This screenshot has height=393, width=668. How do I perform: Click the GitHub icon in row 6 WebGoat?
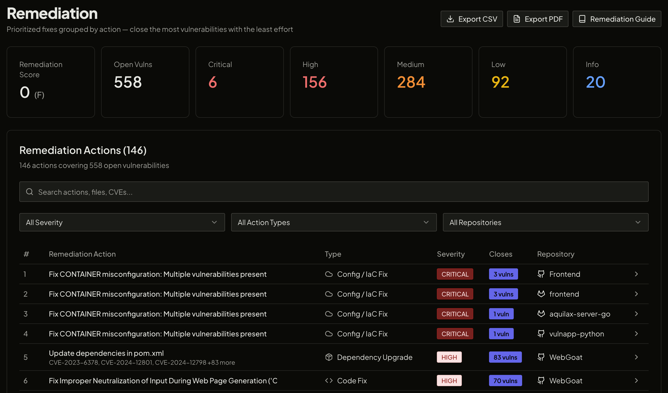point(541,381)
